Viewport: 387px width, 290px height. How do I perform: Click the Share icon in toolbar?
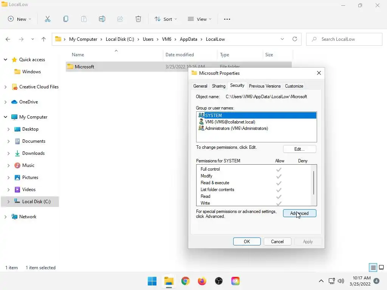pyautogui.click(x=120, y=19)
